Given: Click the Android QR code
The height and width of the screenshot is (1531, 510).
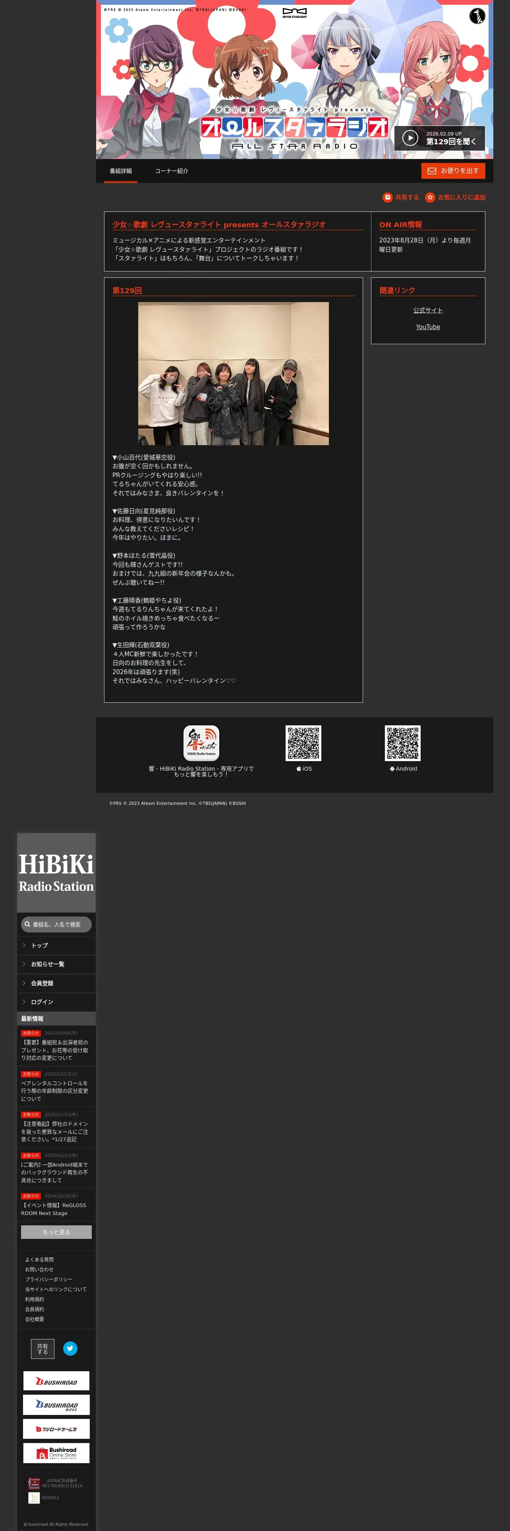Looking at the screenshot, I should (x=402, y=743).
